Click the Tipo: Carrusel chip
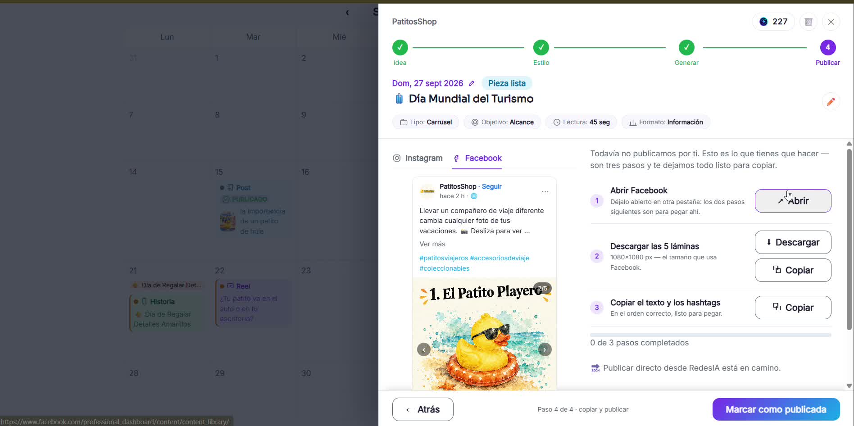 pyautogui.click(x=426, y=122)
